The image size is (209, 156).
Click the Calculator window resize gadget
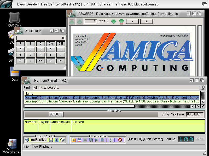pyautogui.click(x=64, y=67)
